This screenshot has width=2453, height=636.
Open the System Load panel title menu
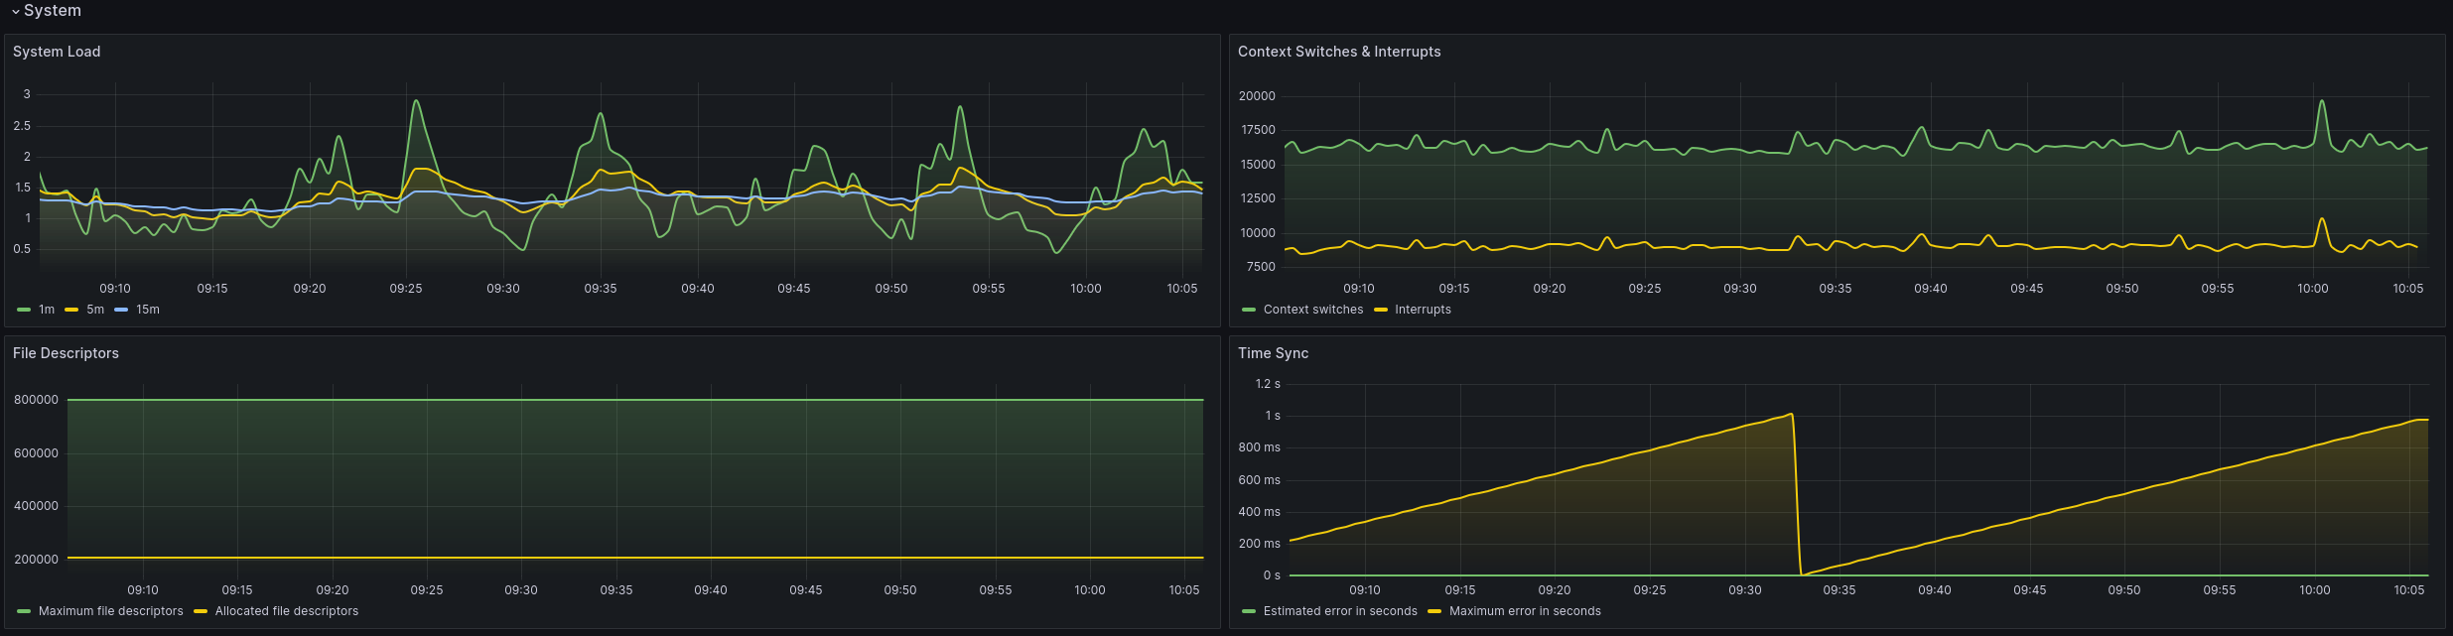pyautogui.click(x=57, y=52)
